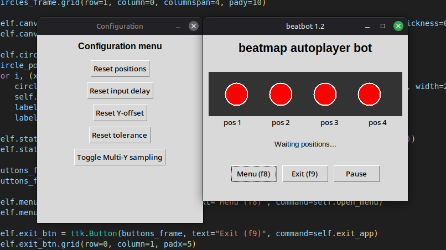
Task: Click the "Waiting positions..." status text
Action: [305, 144]
